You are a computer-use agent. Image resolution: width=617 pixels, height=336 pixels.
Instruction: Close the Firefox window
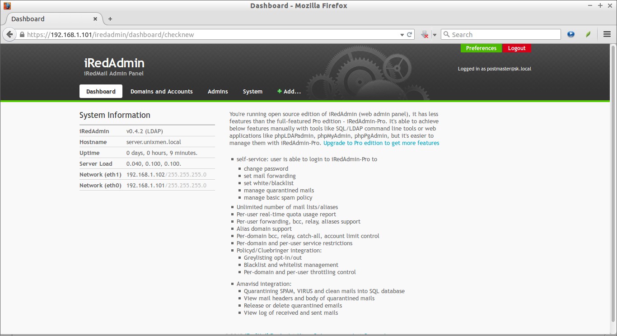[609, 5]
